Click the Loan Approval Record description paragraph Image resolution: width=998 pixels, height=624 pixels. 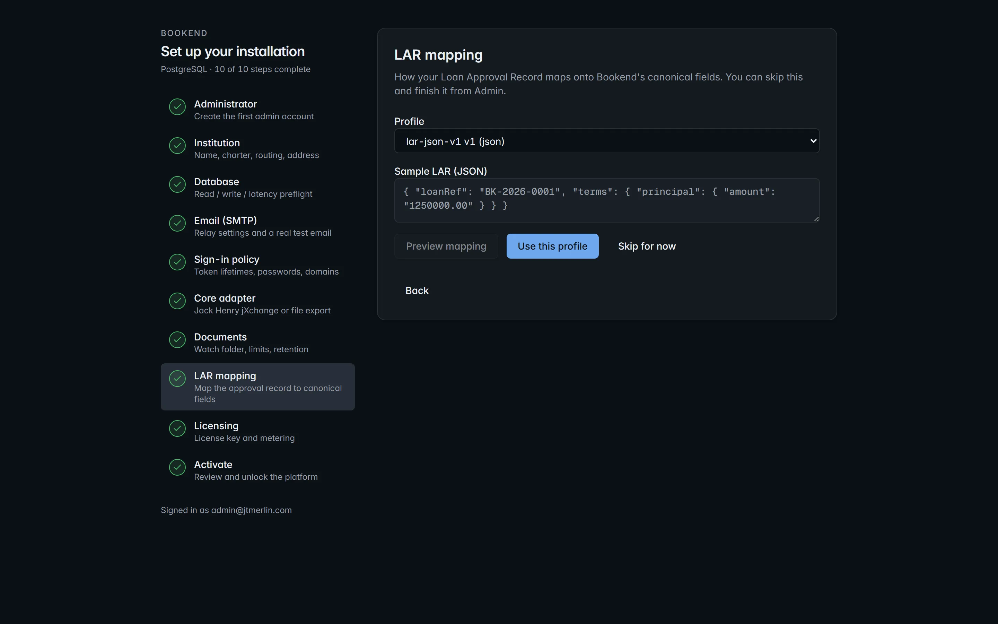pos(598,84)
